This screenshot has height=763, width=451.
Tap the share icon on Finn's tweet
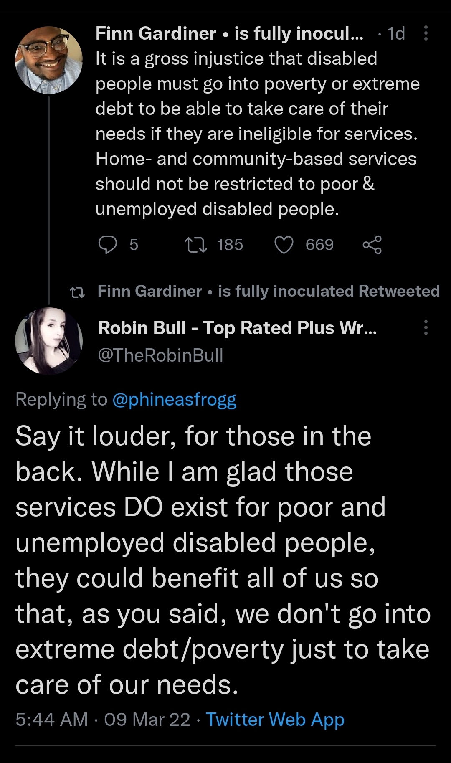click(x=372, y=245)
